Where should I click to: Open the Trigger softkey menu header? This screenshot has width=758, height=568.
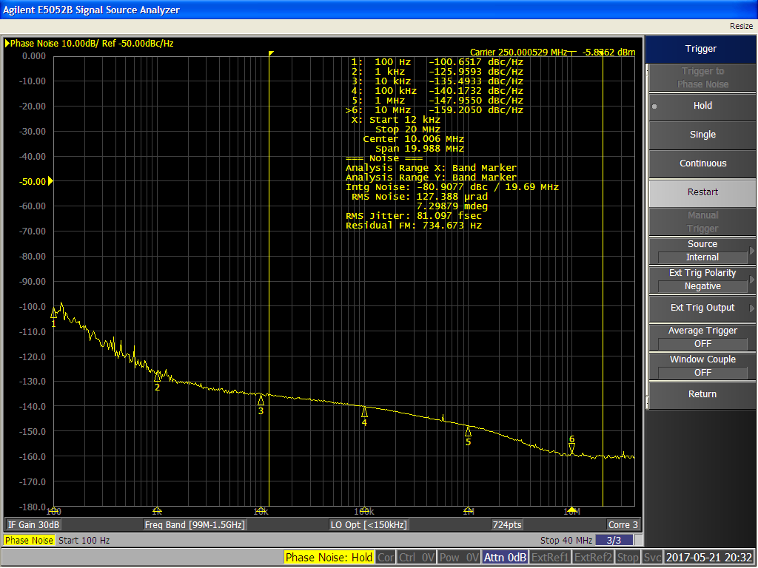pos(700,49)
